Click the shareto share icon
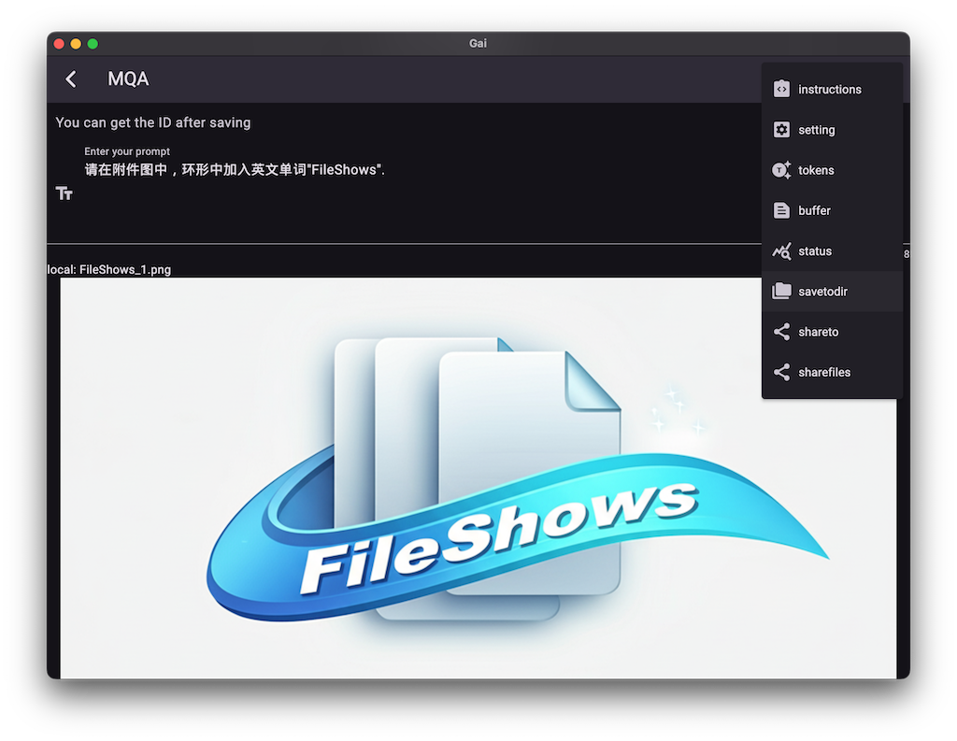957x741 pixels. 781,332
